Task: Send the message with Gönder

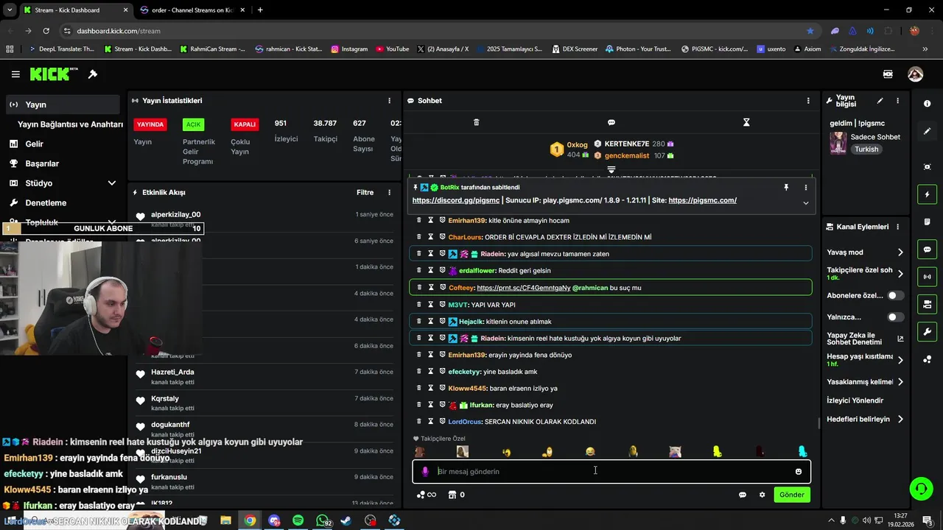Action: 792,495
